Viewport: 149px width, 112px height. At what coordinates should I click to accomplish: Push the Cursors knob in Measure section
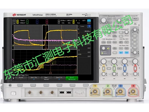[x=126, y=32]
